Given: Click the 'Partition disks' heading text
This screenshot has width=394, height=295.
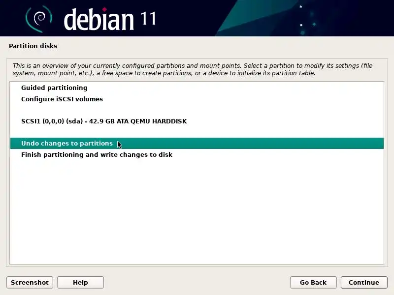Looking at the screenshot, I should tap(33, 46).
